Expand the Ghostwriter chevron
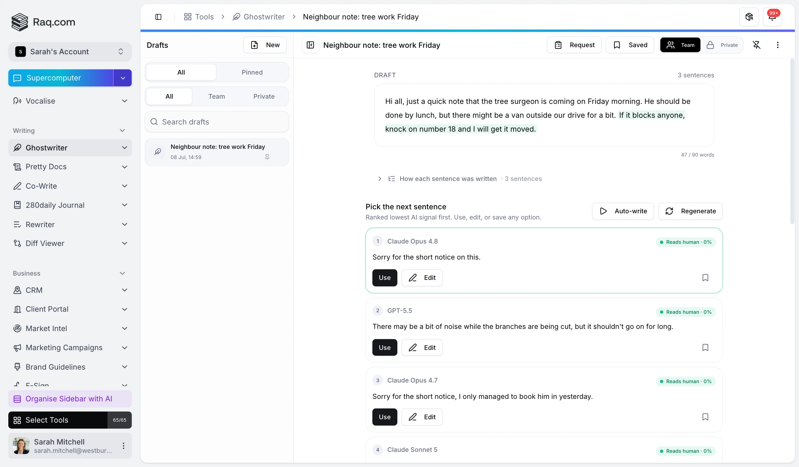The image size is (799, 467). click(x=125, y=148)
